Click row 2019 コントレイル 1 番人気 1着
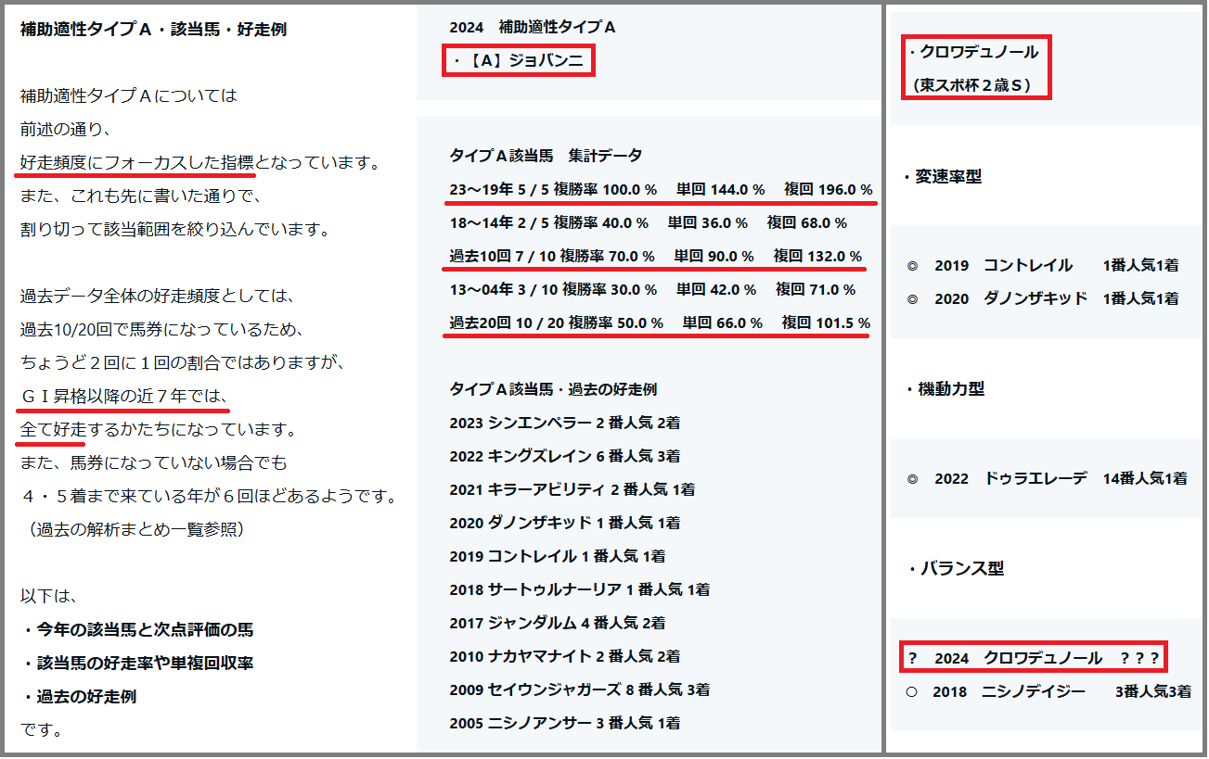Image resolution: width=1209 pixels, height=759 pixels. (557, 556)
